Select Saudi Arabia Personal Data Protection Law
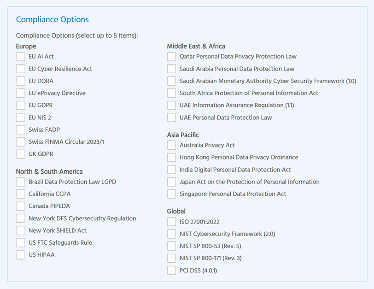 coord(171,69)
